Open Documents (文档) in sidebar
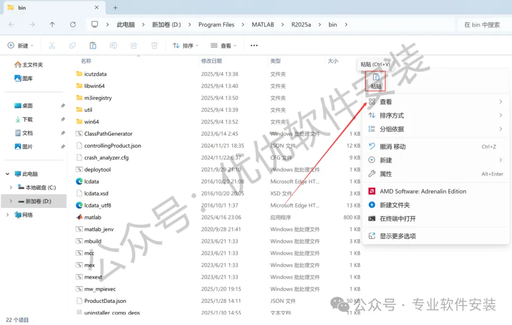The width and height of the screenshot is (512, 325). tap(24, 133)
